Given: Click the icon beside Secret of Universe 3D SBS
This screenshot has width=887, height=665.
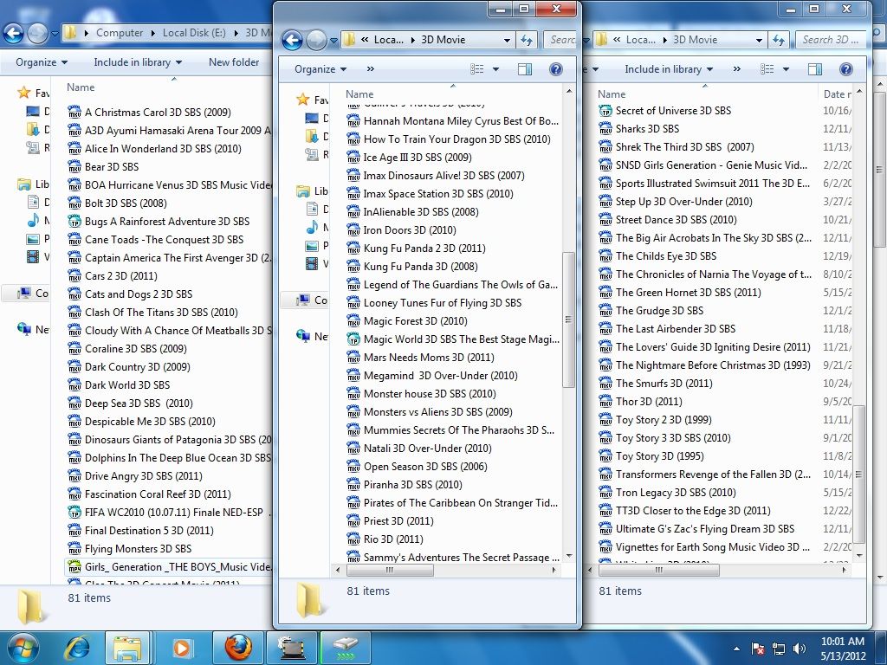Looking at the screenshot, I should [605, 111].
